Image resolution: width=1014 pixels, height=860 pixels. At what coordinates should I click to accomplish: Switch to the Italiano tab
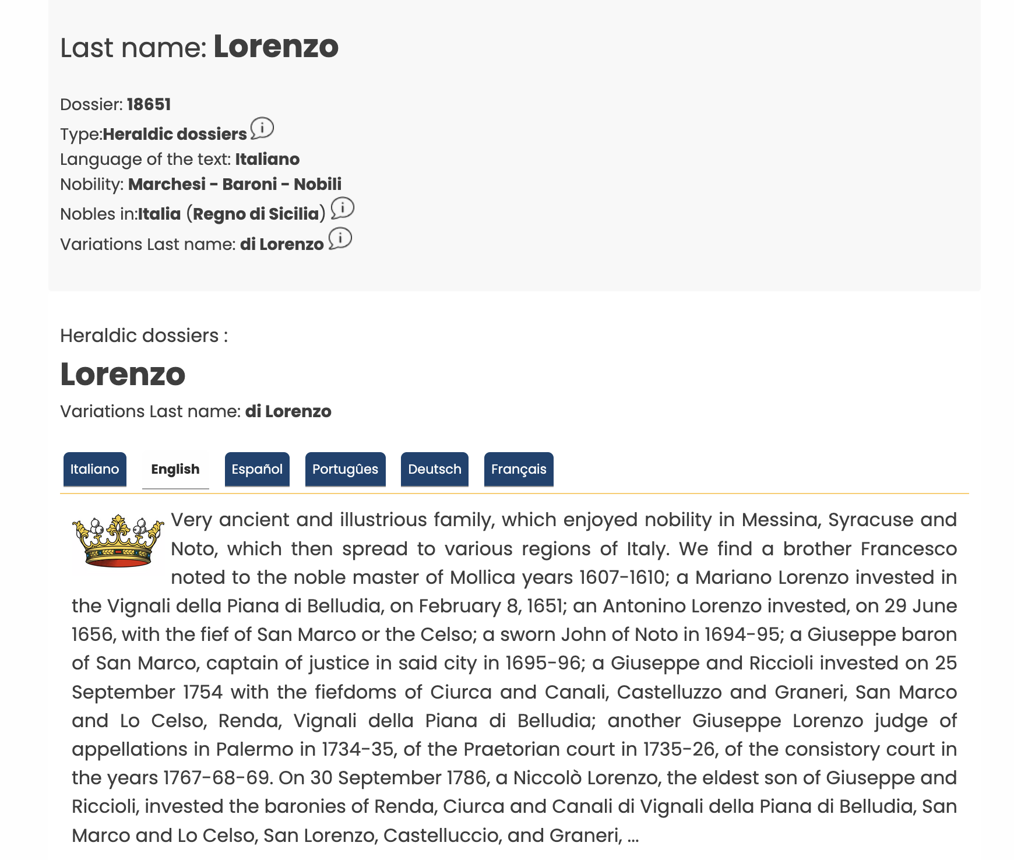[x=94, y=469]
